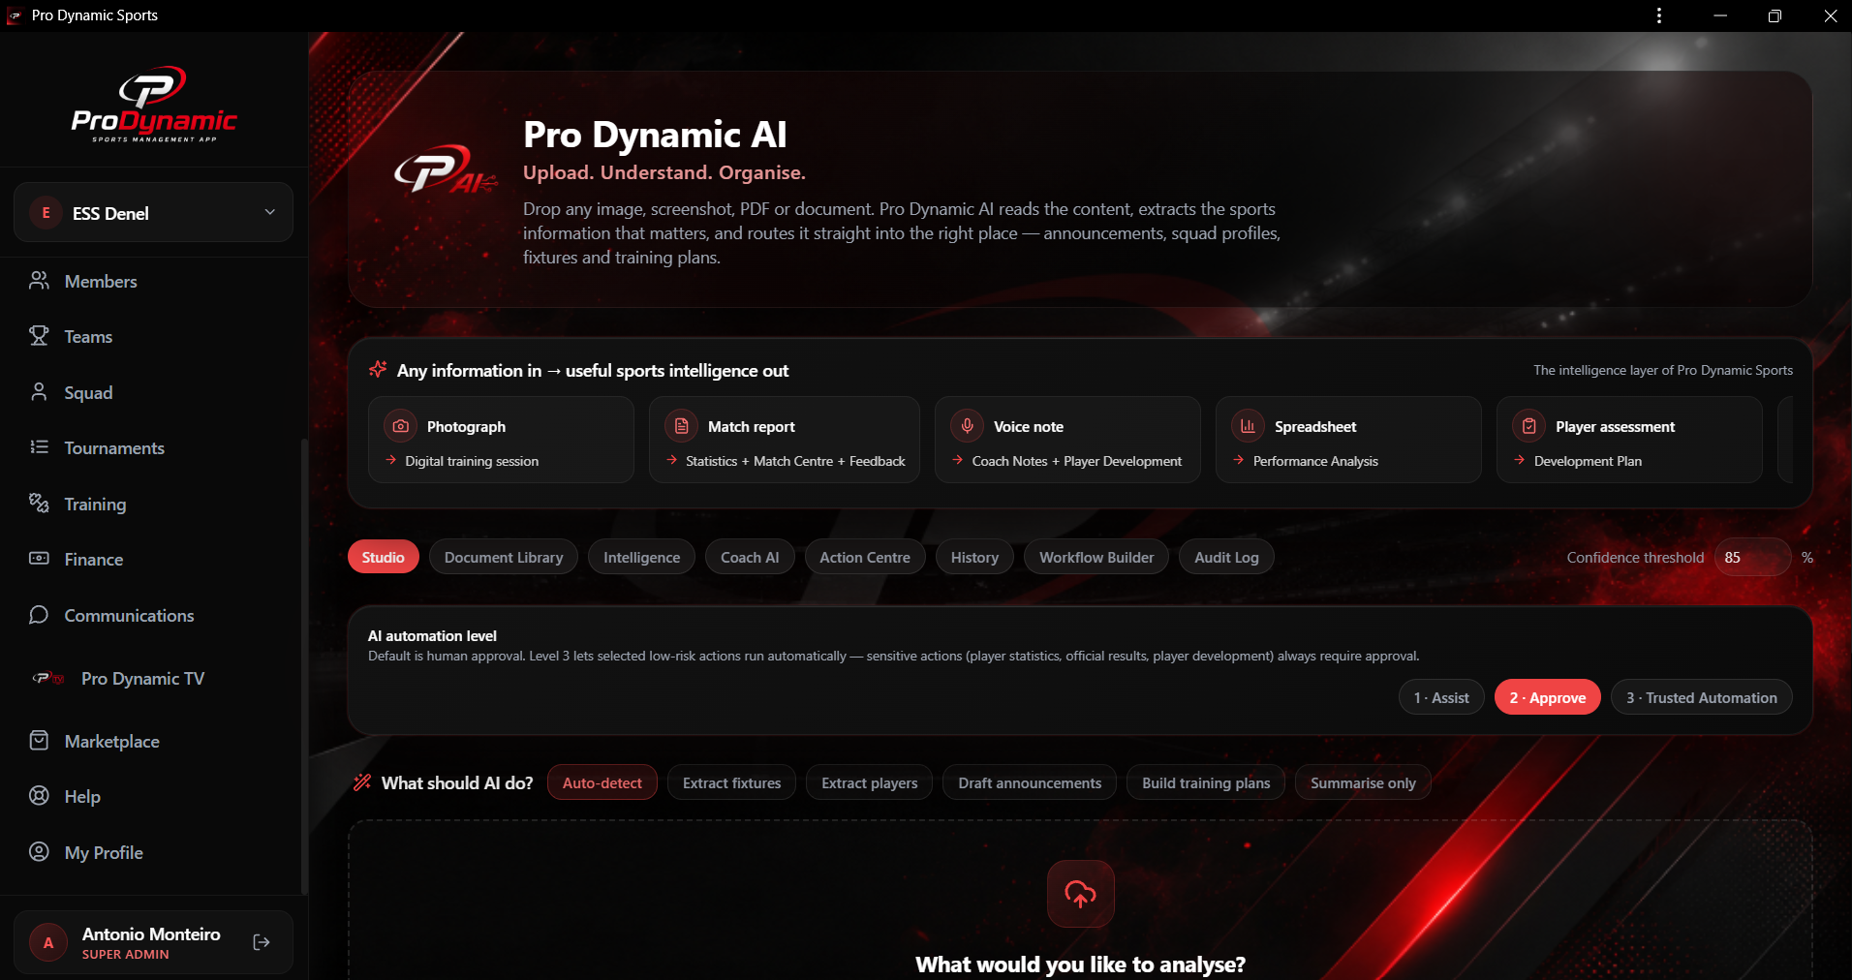Click 'SUPER ADMIN' role label
The height and width of the screenshot is (980, 1852).
[x=125, y=954]
